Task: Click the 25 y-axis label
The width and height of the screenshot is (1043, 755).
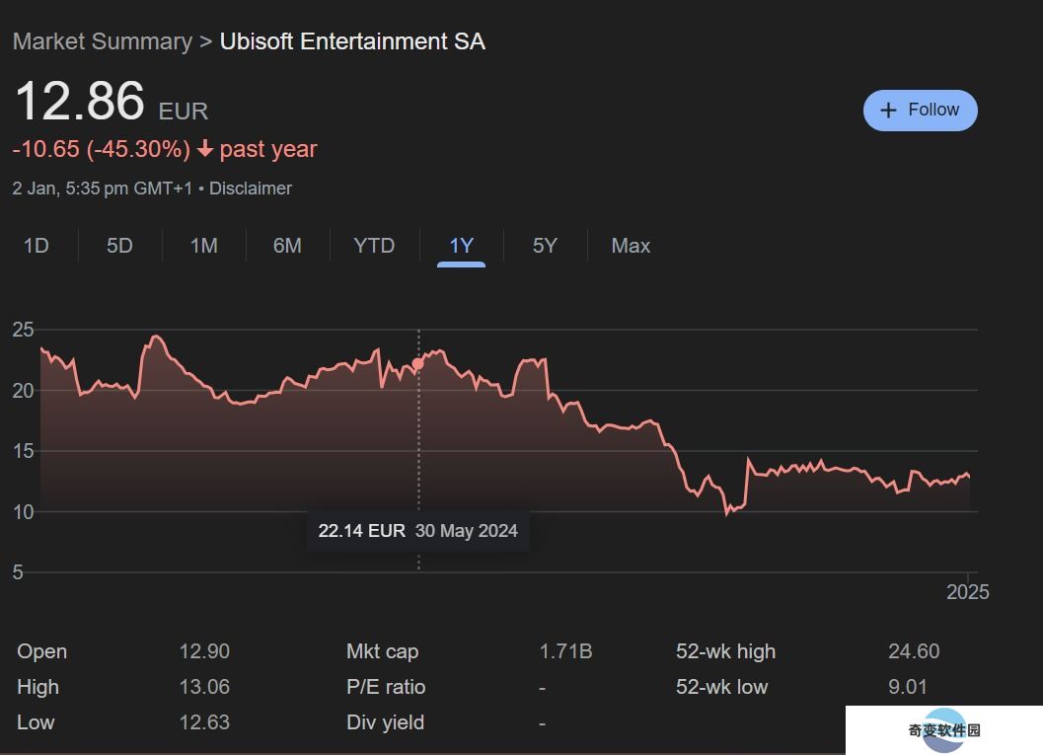Action: (23, 330)
